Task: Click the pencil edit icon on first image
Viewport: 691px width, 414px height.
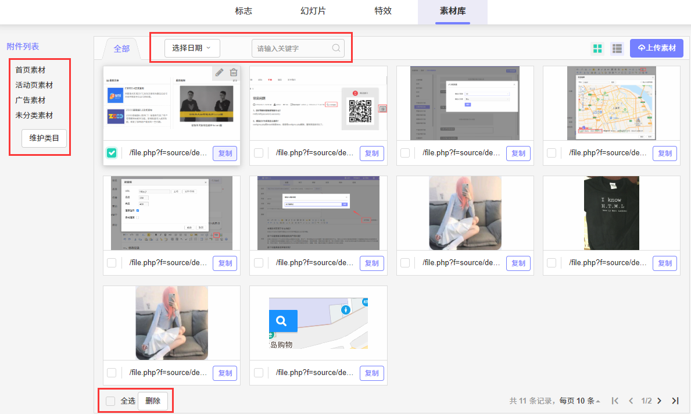Action: tap(219, 73)
